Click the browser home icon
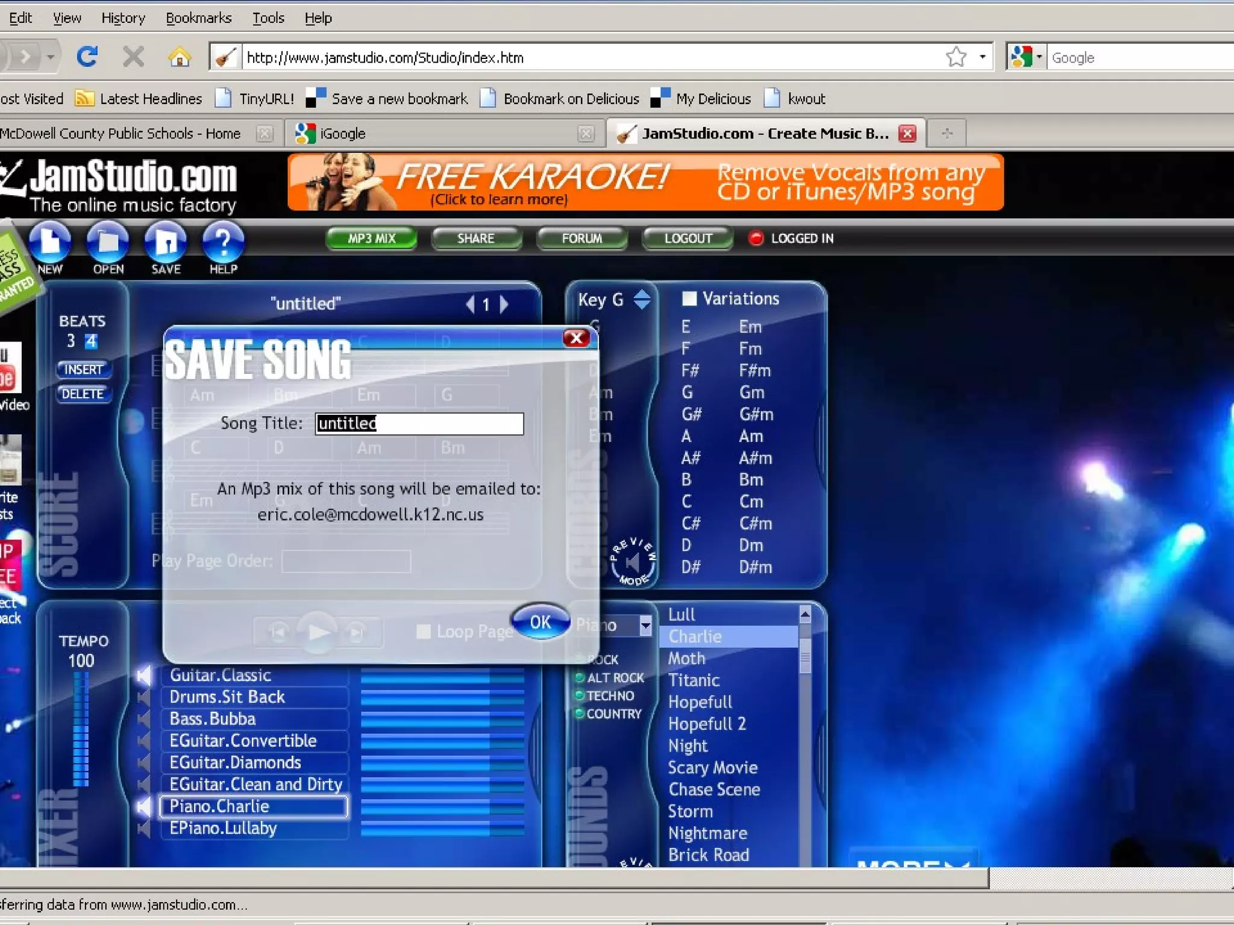The height and width of the screenshot is (925, 1234). (x=179, y=57)
